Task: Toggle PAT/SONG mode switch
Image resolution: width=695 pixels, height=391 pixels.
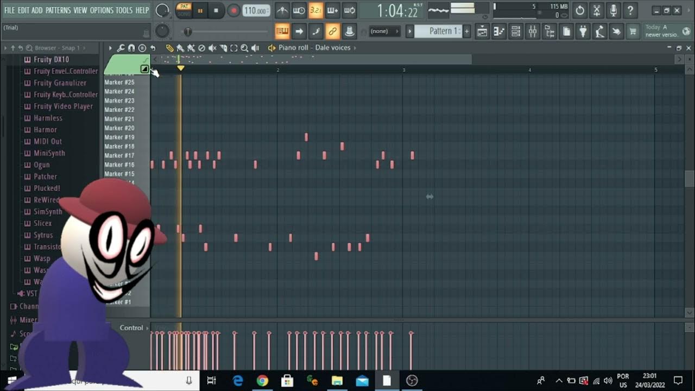Action: pos(184,10)
